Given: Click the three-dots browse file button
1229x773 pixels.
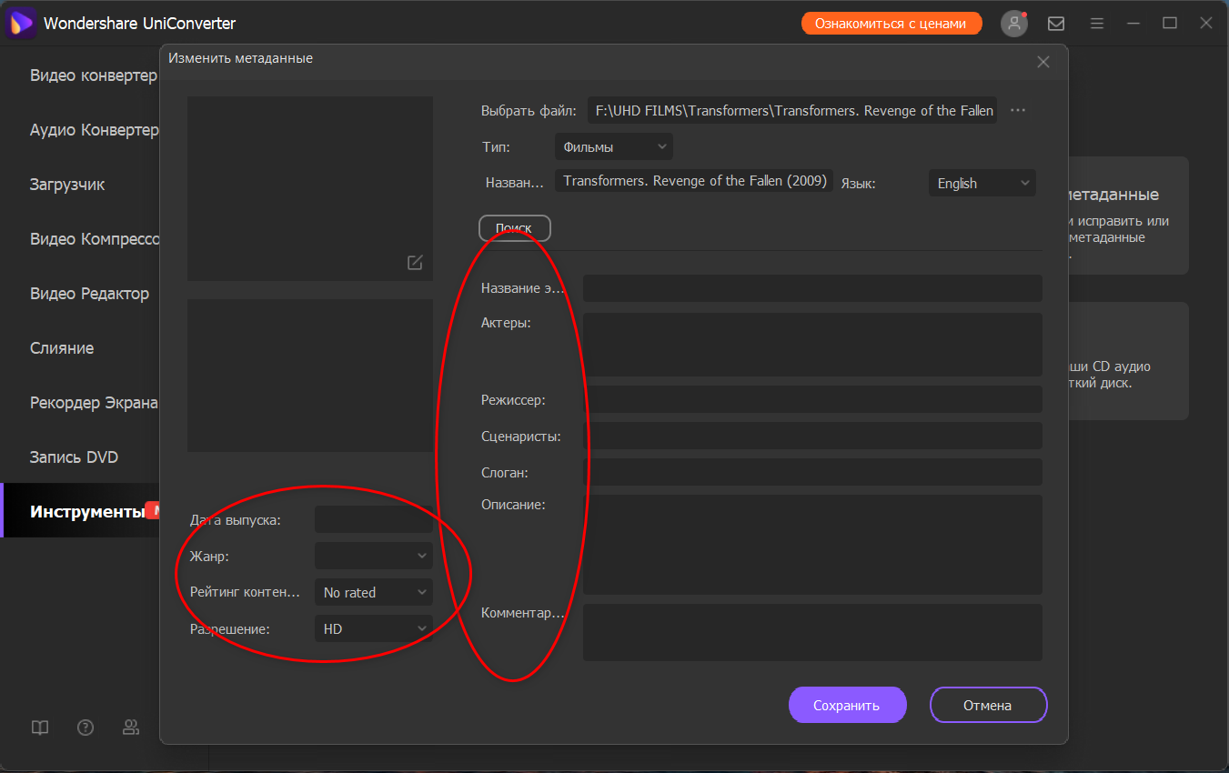Looking at the screenshot, I should (x=1018, y=110).
